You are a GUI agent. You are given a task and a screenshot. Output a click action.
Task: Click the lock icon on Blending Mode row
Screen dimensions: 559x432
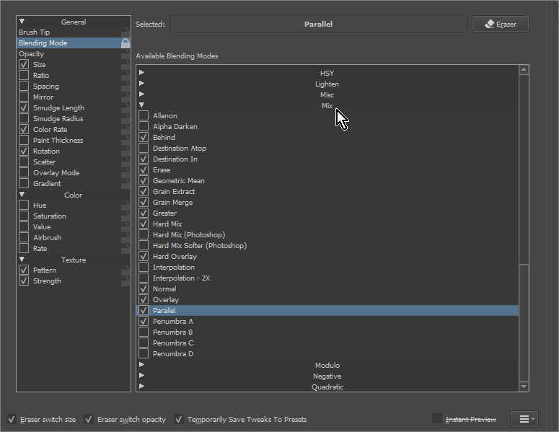point(125,43)
